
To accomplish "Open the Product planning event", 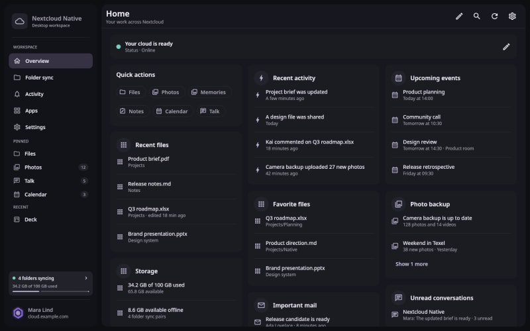I will [451, 95].
